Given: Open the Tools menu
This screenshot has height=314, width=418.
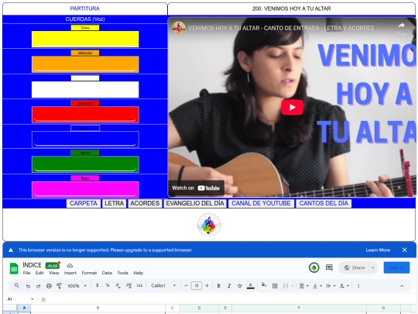Looking at the screenshot, I should click(122, 273).
